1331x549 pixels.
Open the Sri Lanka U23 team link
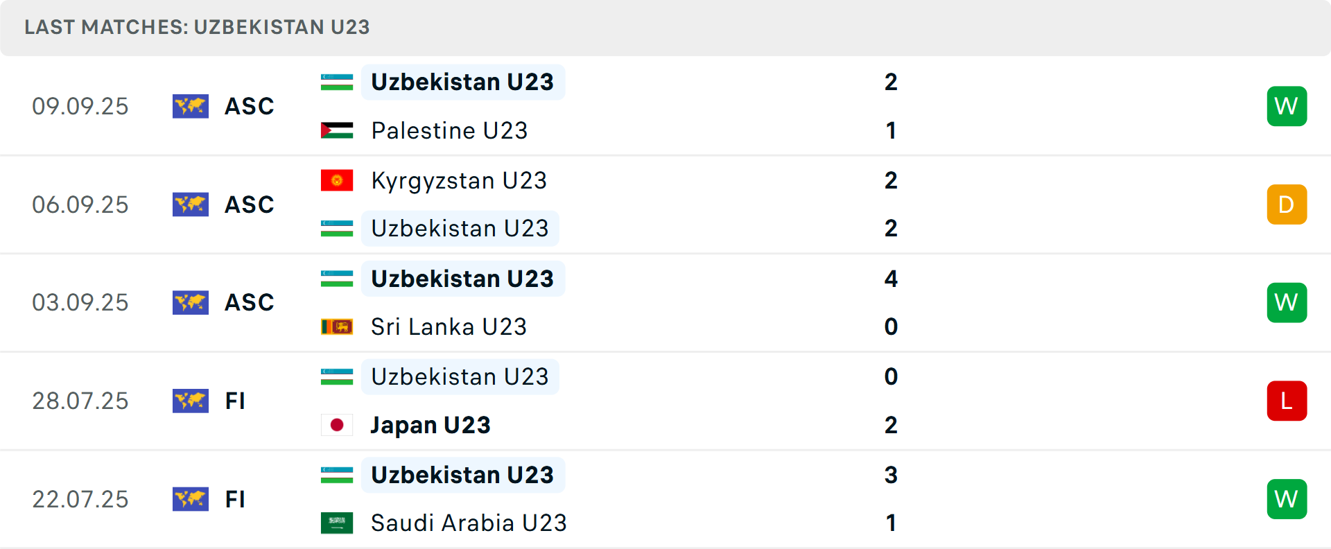449,326
